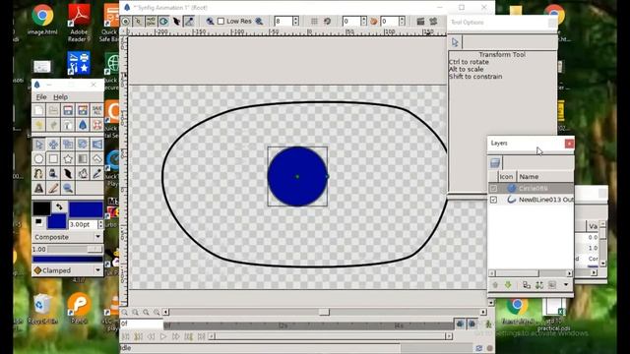Viewport: 630px width, 354px height.
Task: Click the play button in time controls
Action: tap(163, 336)
